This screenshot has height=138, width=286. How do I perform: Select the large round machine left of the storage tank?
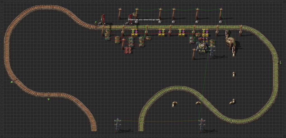[202, 46]
